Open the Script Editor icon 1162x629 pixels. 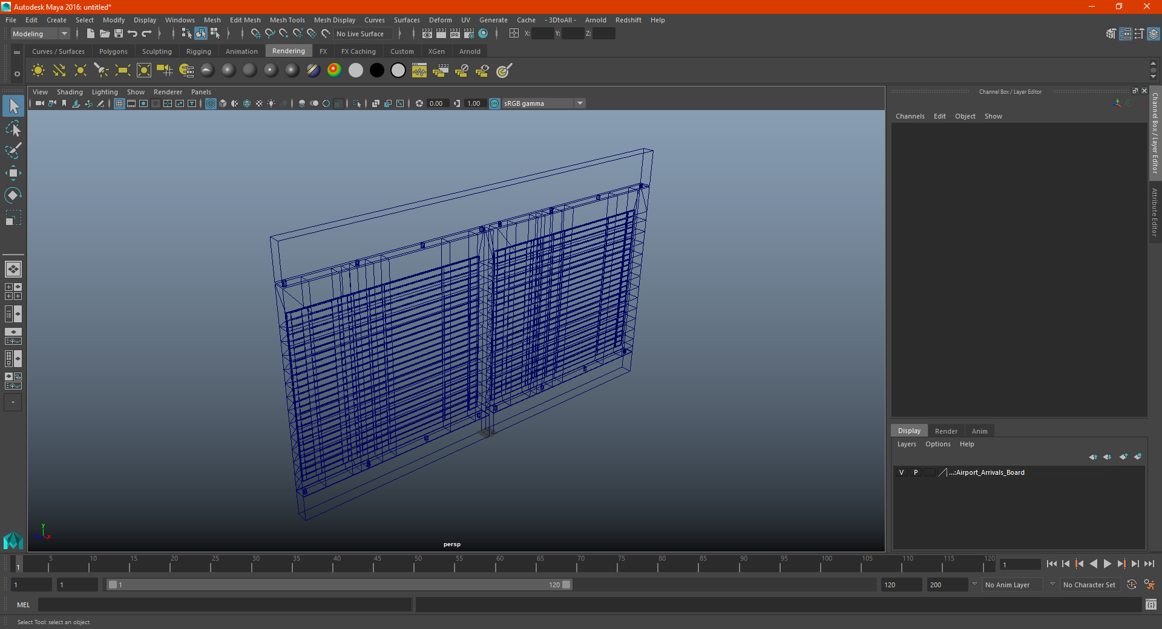click(1151, 605)
